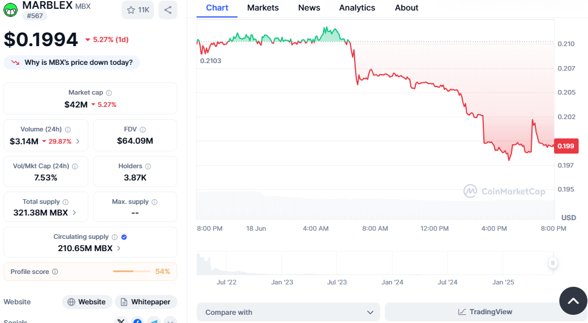Click the FDV info icon
The image size is (588, 323).
143,130
